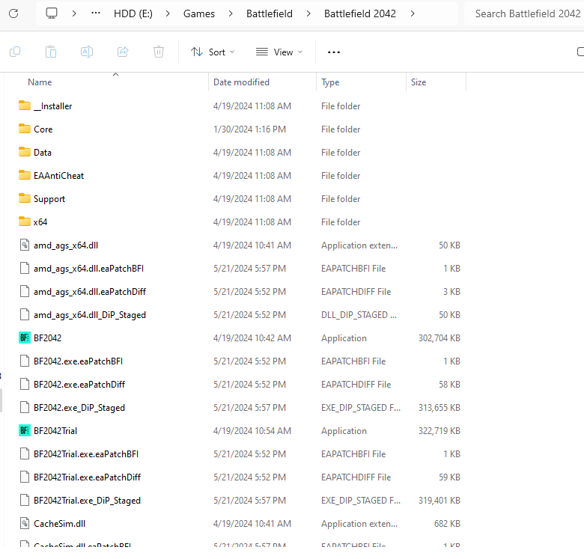Click the Rename icon in toolbar
The image size is (584, 559).
click(87, 52)
